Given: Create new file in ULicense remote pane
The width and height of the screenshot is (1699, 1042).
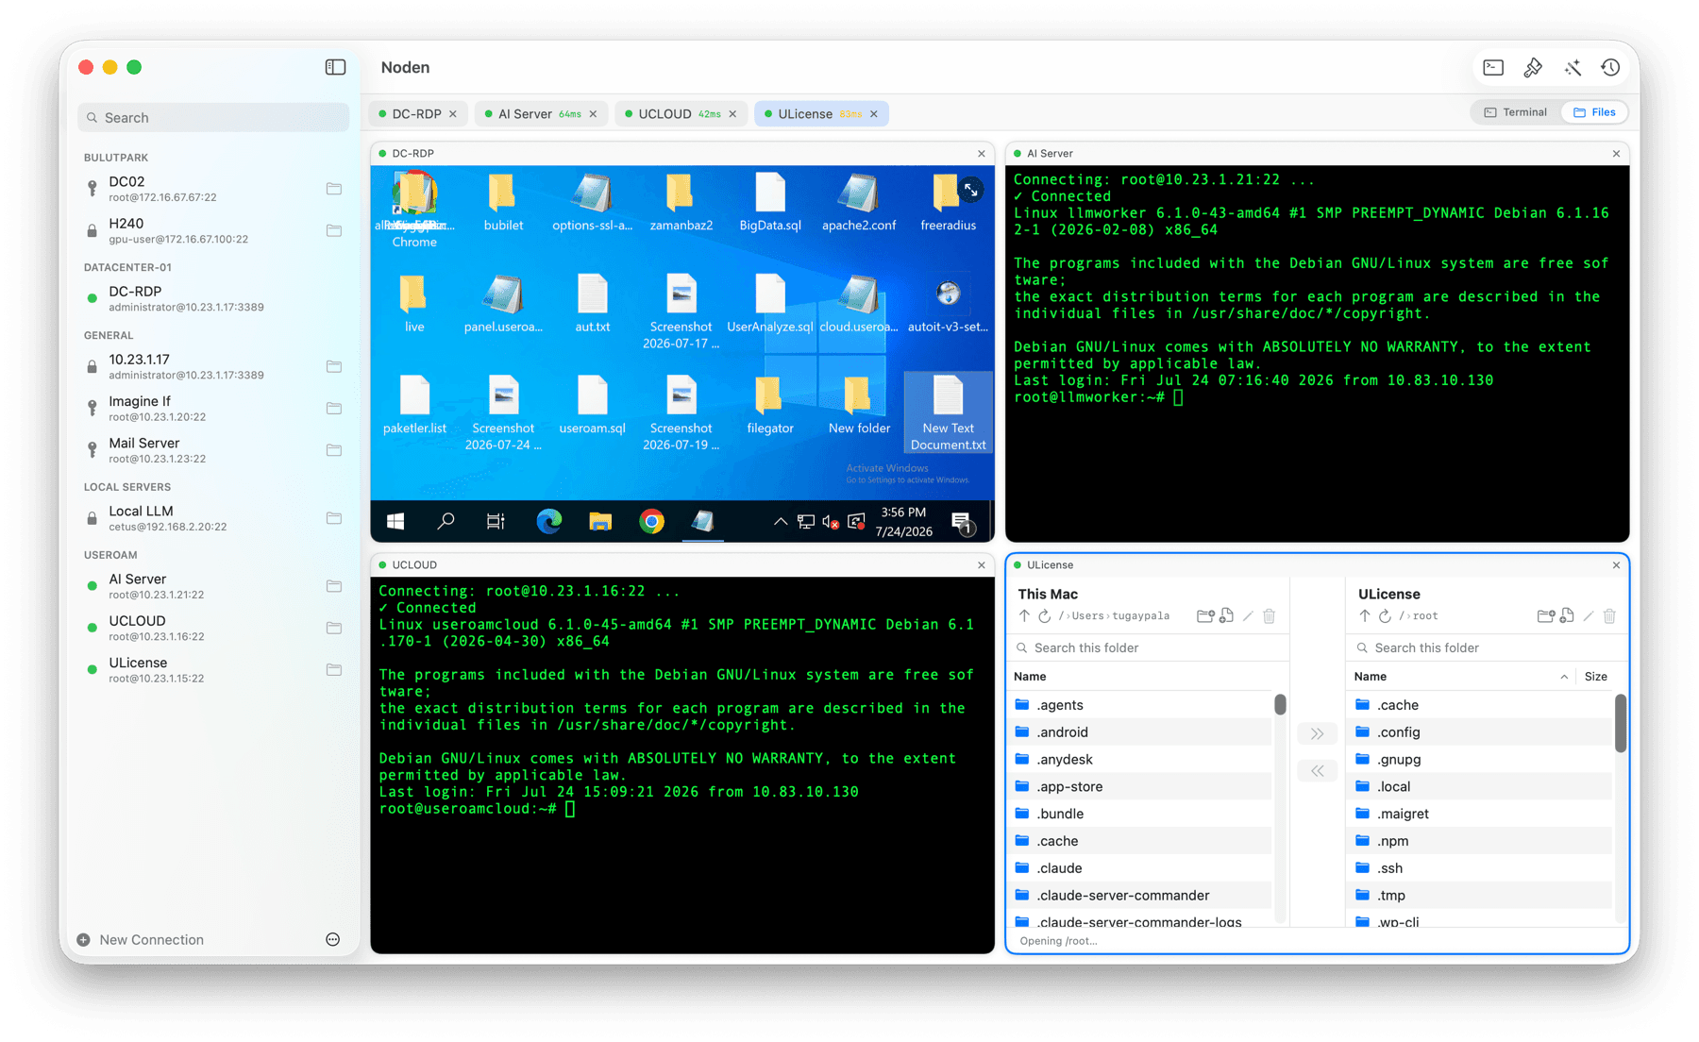Looking at the screenshot, I should pos(1567,616).
